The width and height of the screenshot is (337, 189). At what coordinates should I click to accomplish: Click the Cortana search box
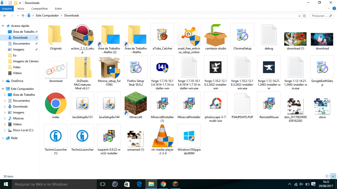54,184
